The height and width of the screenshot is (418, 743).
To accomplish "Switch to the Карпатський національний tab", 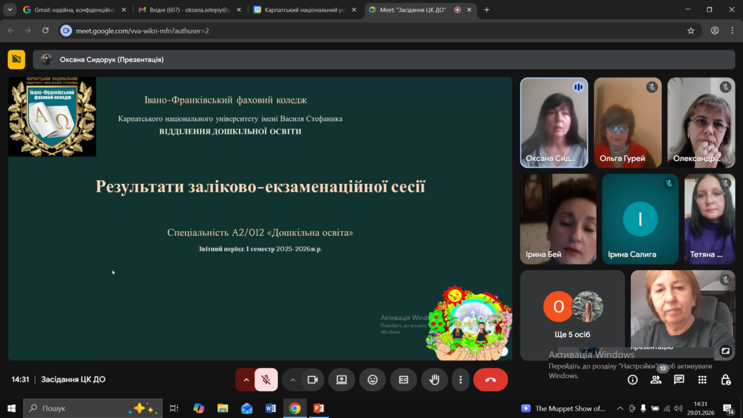I will tap(303, 10).
